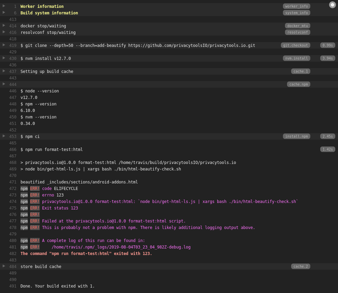
Task: Expand the npm ci section arrow
Action: tap(4, 136)
